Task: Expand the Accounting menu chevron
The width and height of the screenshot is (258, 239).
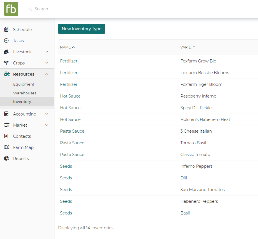Action: [47, 114]
